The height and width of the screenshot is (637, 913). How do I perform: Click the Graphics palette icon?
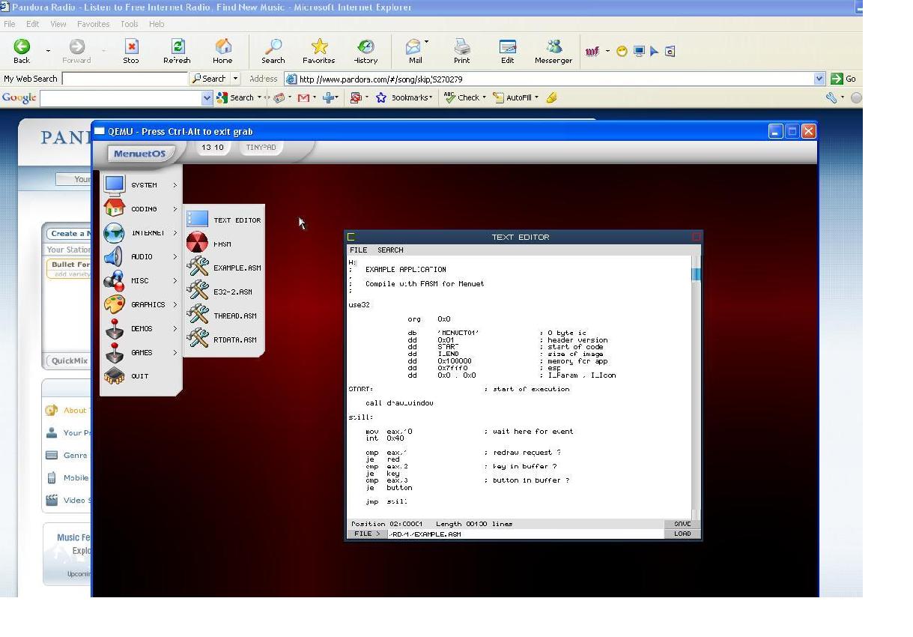(x=115, y=304)
